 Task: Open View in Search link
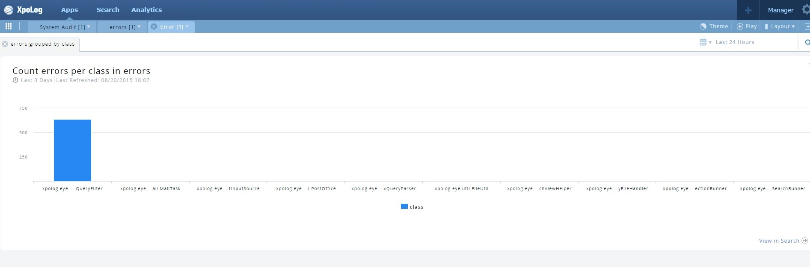pos(779,241)
